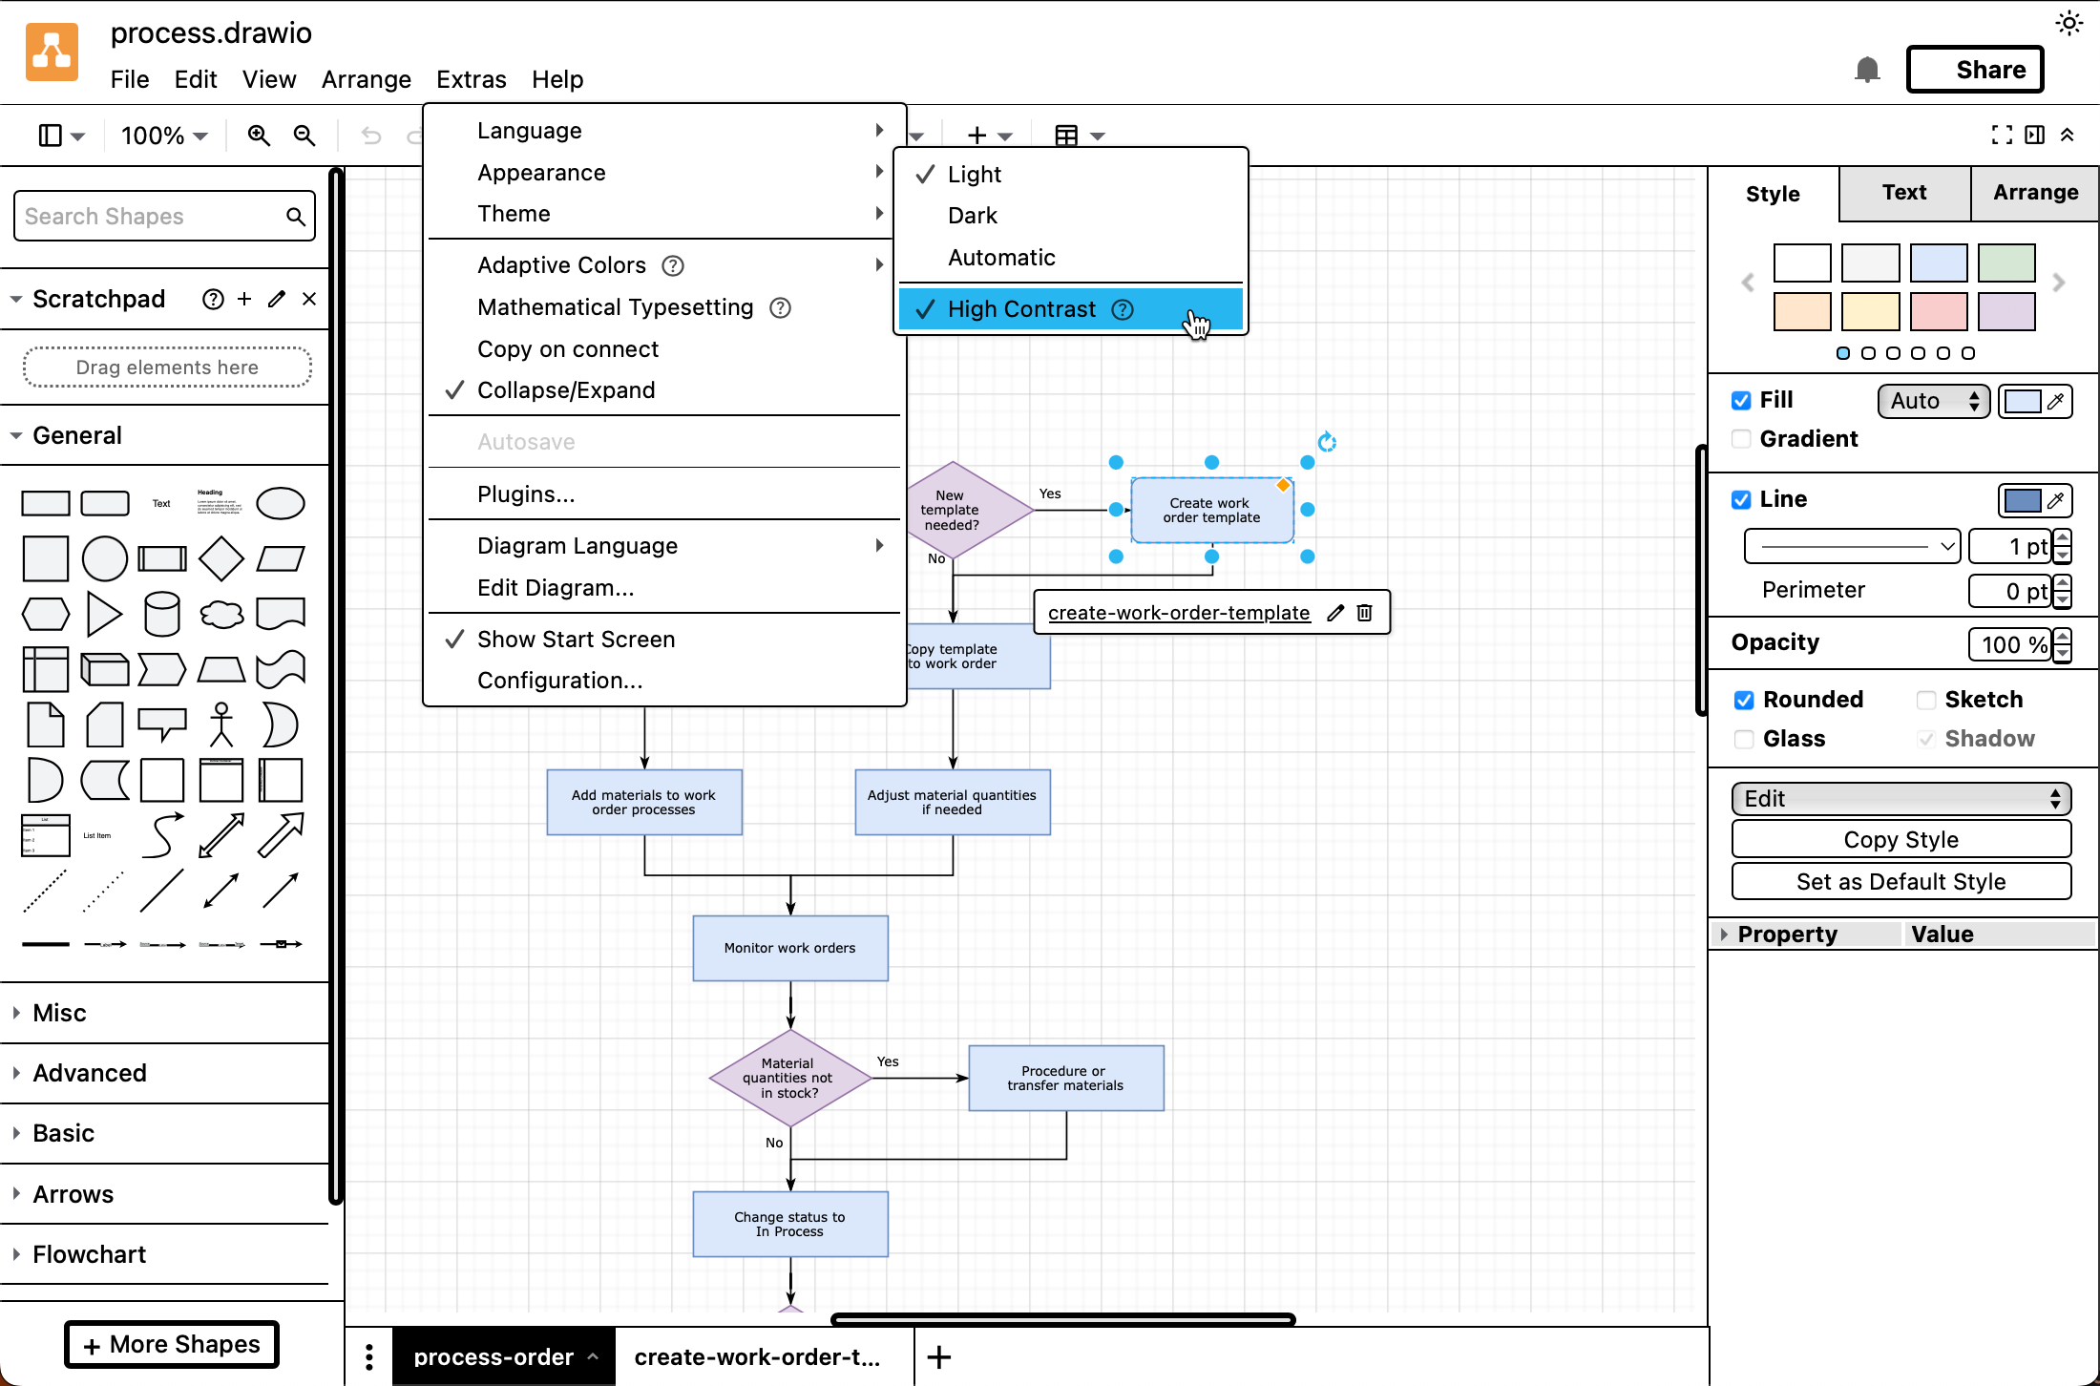Click the pencil icon to edit the Scratchpad
The width and height of the screenshot is (2100, 1386).
click(x=276, y=299)
